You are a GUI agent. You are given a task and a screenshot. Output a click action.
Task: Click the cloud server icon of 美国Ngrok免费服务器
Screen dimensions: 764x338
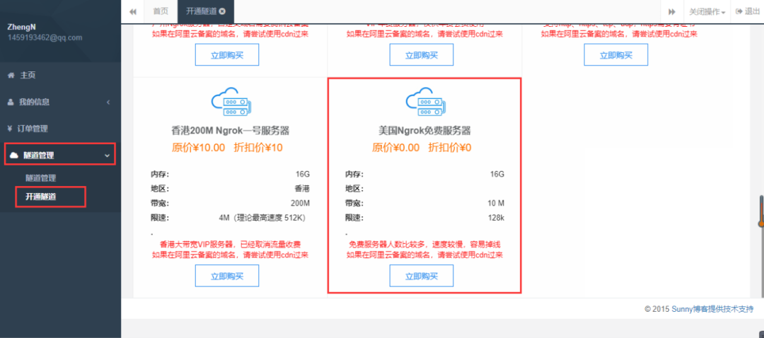(x=426, y=102)
